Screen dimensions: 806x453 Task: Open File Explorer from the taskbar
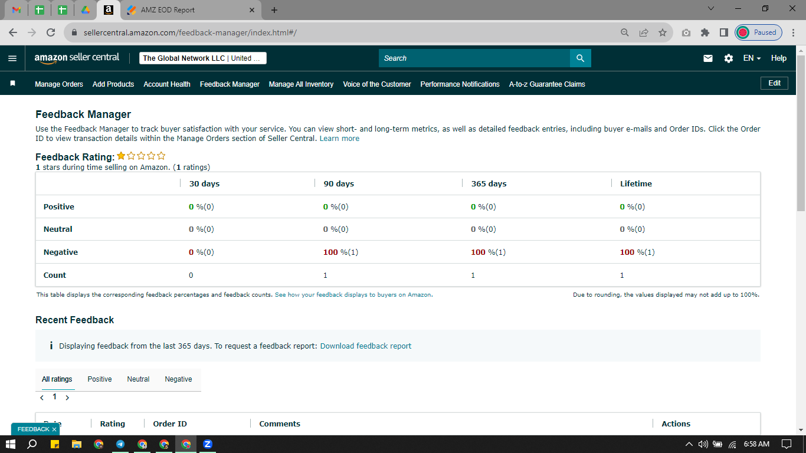click(76, 444)
